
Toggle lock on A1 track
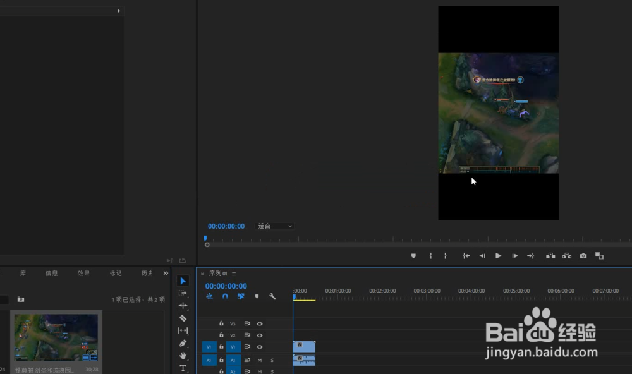pos(221,360)
